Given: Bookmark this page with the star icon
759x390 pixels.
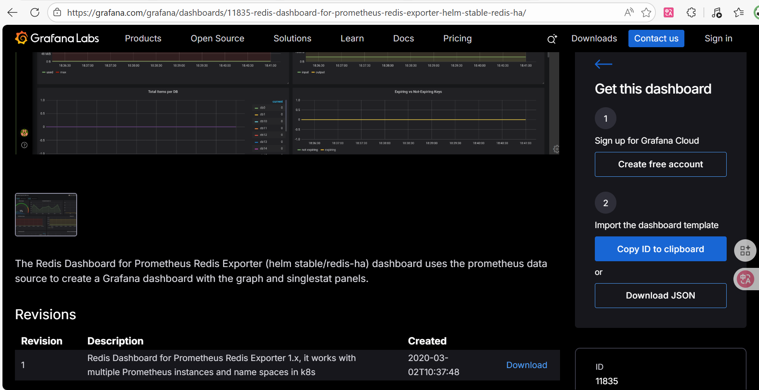Looking at the screenshot, I should [646, 12].
